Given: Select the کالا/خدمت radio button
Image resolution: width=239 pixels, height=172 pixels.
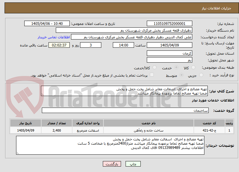Looking at the screenshot, I should click(x=155, y=67).
